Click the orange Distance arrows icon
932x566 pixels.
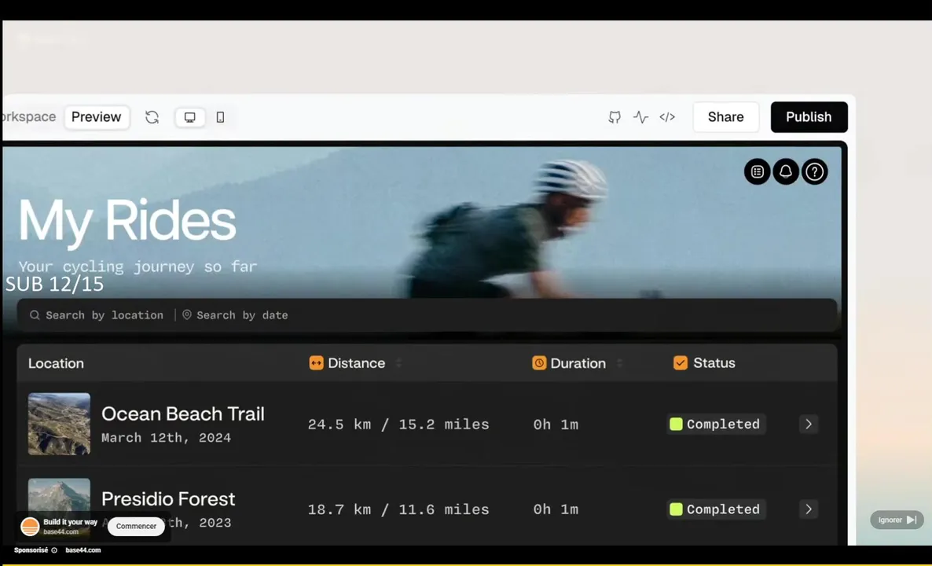pos(316,362)
